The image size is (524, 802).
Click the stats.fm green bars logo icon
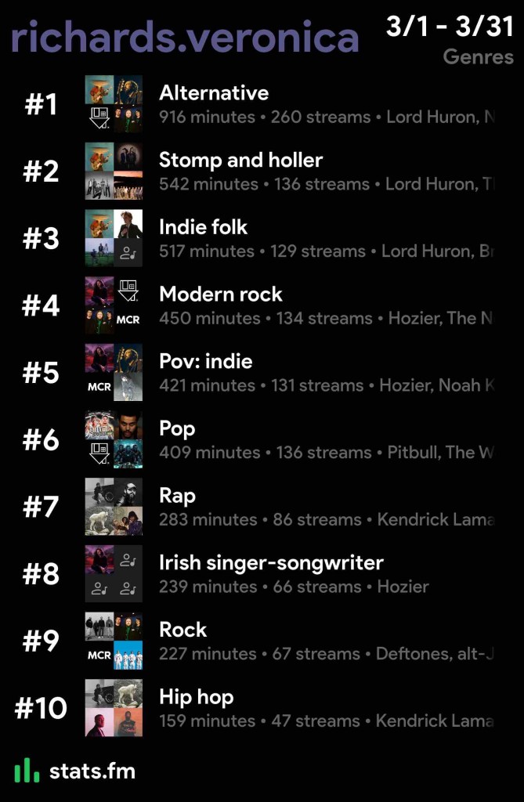point(27,770)
